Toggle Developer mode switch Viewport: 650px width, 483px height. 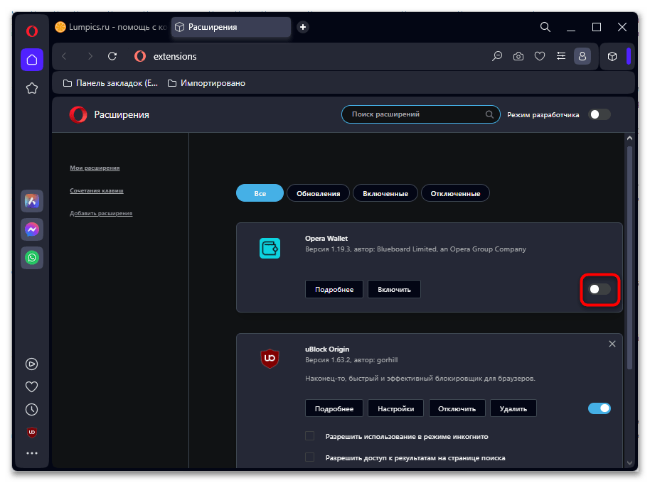pos(600,114)
